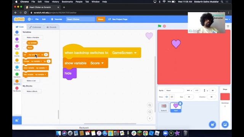Select the Looks block category
The height and width of the screenshot is (137, 244).
pos(17,40)
